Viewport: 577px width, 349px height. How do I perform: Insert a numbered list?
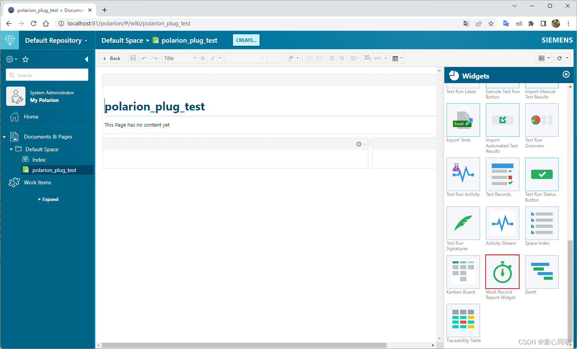(310, 58)
